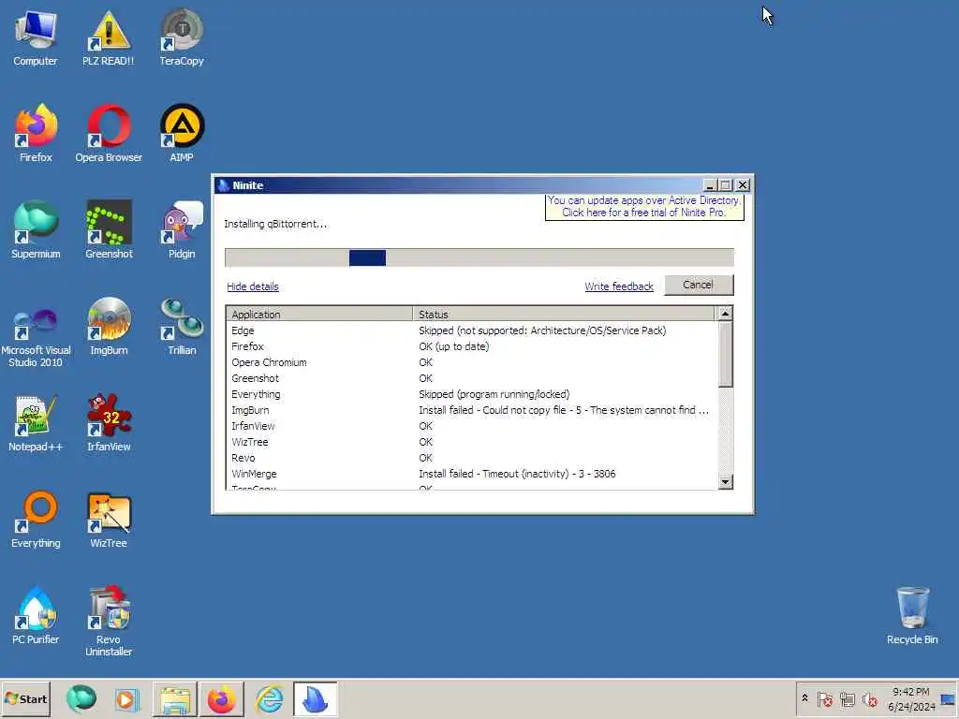Screen dimensions: 959x719
Task: Open the PLZ READ!! shortcut
Action: 109,37
